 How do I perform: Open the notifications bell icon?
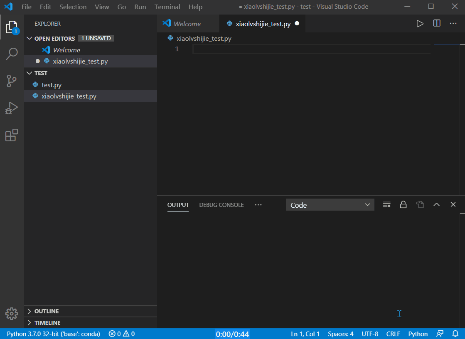(x=455, y=334)
